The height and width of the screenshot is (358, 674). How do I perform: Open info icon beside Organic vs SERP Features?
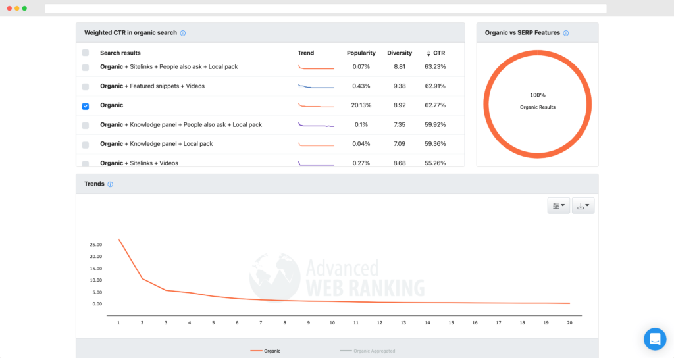click(566, 33)
